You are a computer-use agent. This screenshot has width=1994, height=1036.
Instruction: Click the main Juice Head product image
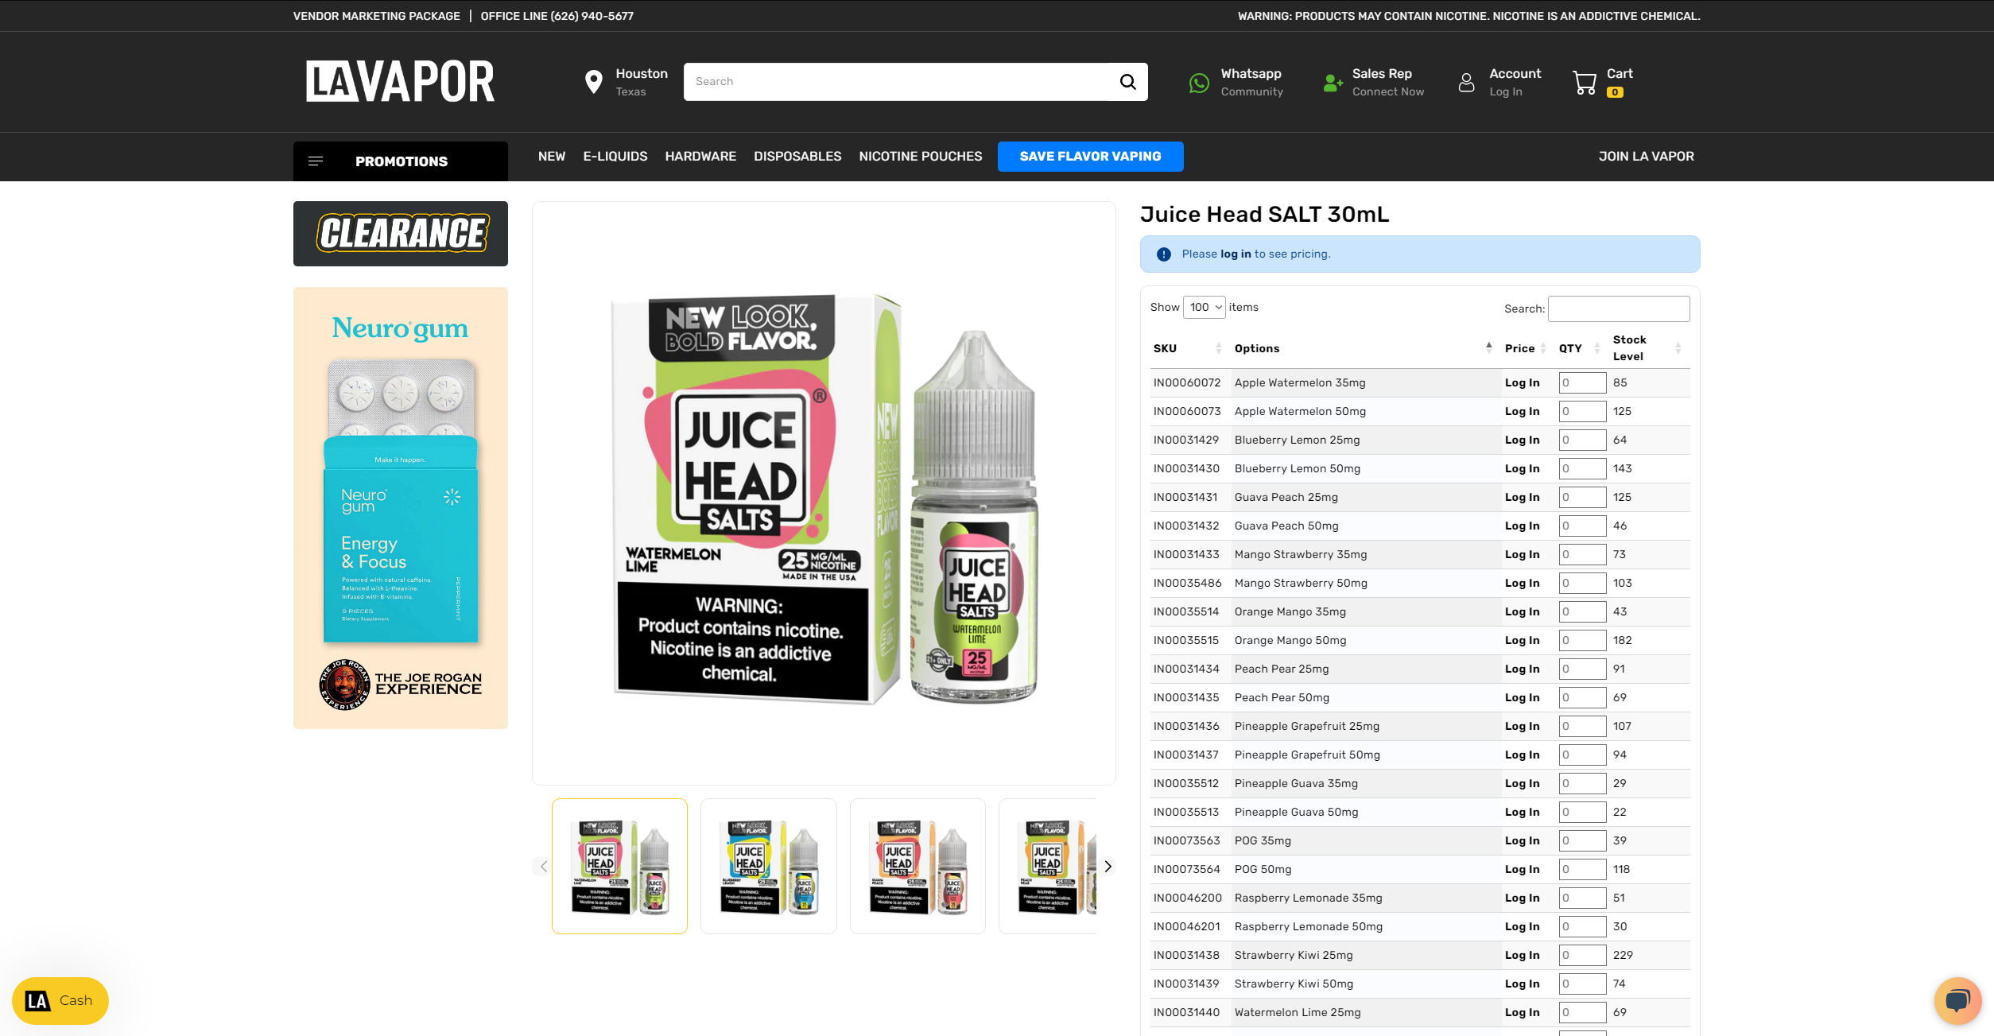tap(824, 494)
